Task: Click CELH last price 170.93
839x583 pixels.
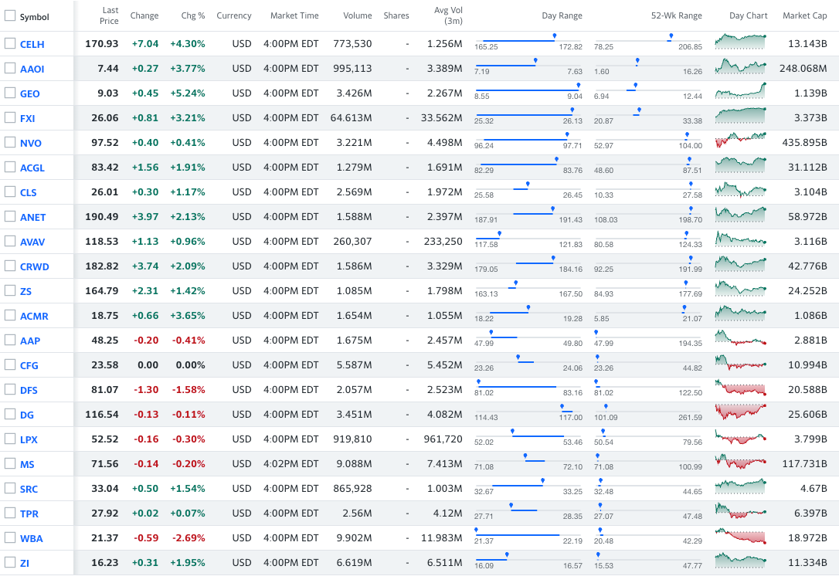Action: 102,43
